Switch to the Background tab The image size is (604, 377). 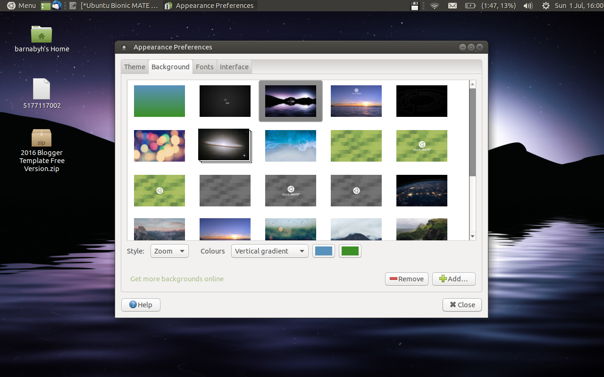pyautogui.click(x=170, y=67)
